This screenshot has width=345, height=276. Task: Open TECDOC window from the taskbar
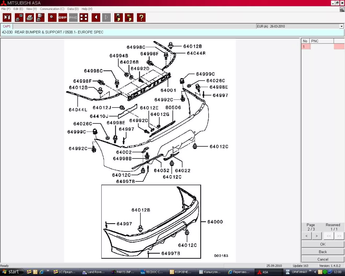pos(152,272)
